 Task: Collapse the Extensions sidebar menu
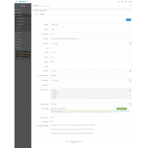pyautogui.click(x=23, y=15)
